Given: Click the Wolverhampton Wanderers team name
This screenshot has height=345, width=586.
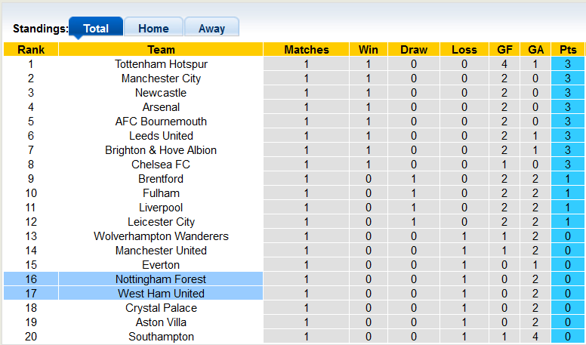Looking at the screenshot, I should [161, 236].
